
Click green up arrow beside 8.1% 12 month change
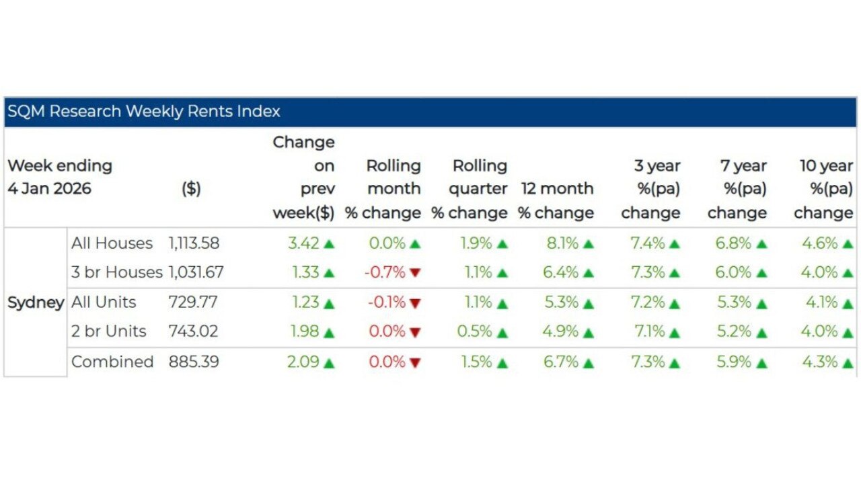(588, 244)
